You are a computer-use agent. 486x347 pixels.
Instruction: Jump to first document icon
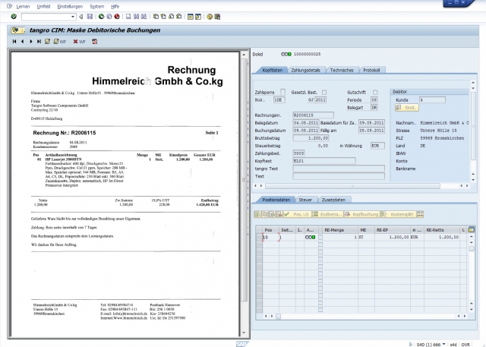coord(14,41)
